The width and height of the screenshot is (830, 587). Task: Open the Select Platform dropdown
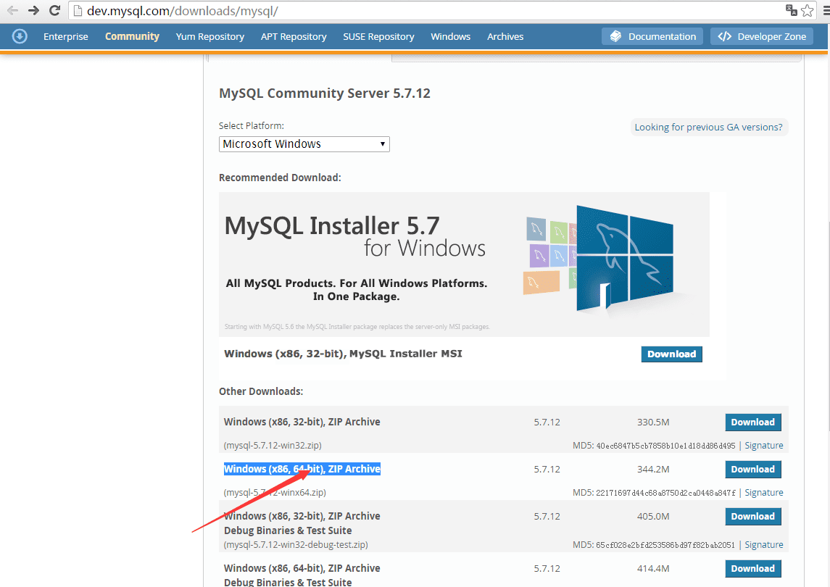[x=304, y=143]
